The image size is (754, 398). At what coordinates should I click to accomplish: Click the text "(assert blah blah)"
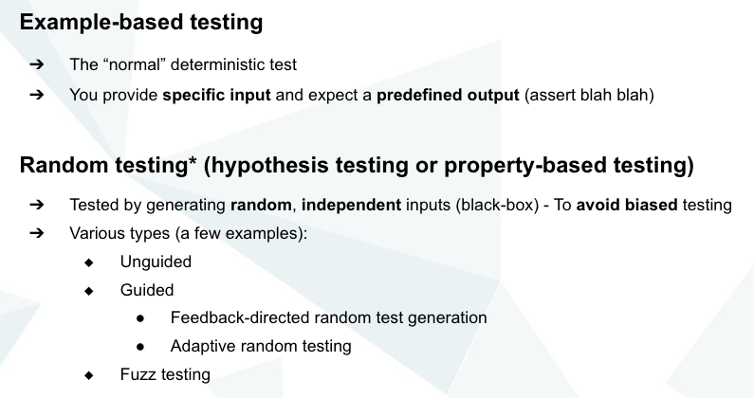pyautogui.click(x=589, y=96)
